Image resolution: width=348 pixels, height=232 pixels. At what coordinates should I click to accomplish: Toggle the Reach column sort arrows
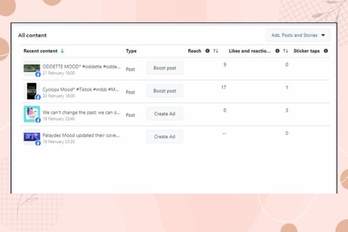216,51
